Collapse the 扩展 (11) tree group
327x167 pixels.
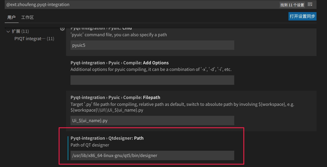click(17, 31)
